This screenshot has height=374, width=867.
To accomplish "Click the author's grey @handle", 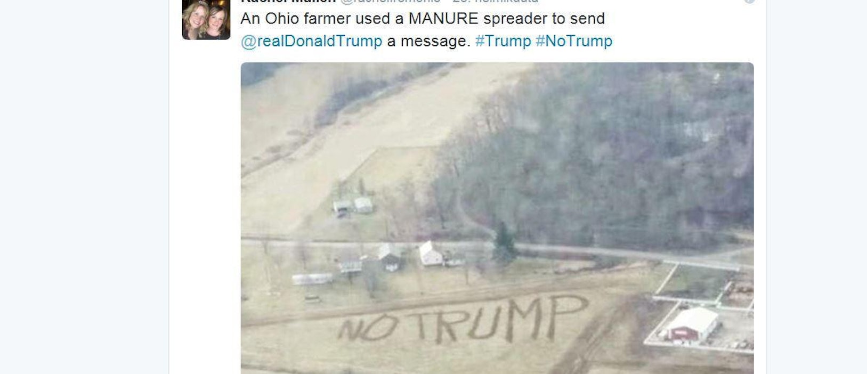I will (x=390, y=2).
